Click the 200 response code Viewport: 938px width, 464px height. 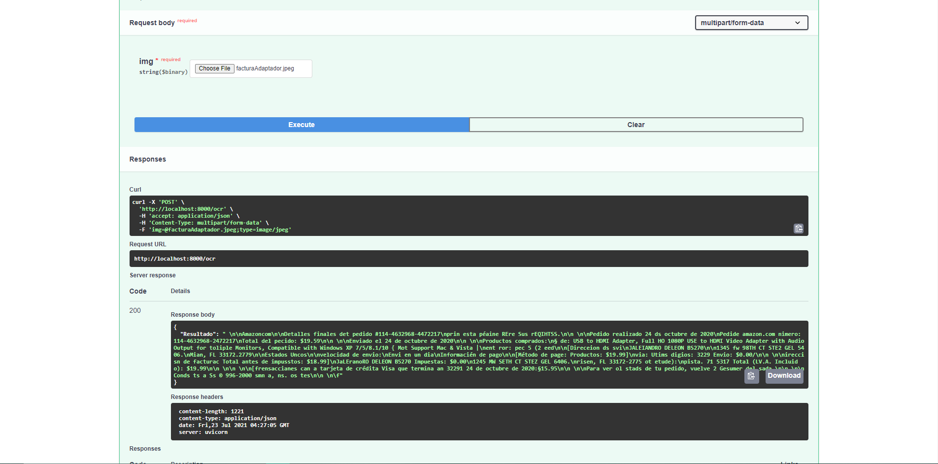134,310
